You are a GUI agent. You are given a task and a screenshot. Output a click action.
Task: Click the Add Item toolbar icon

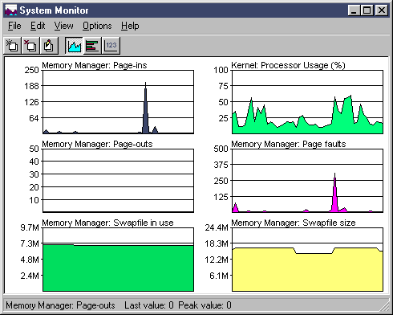tap(12, 46)
